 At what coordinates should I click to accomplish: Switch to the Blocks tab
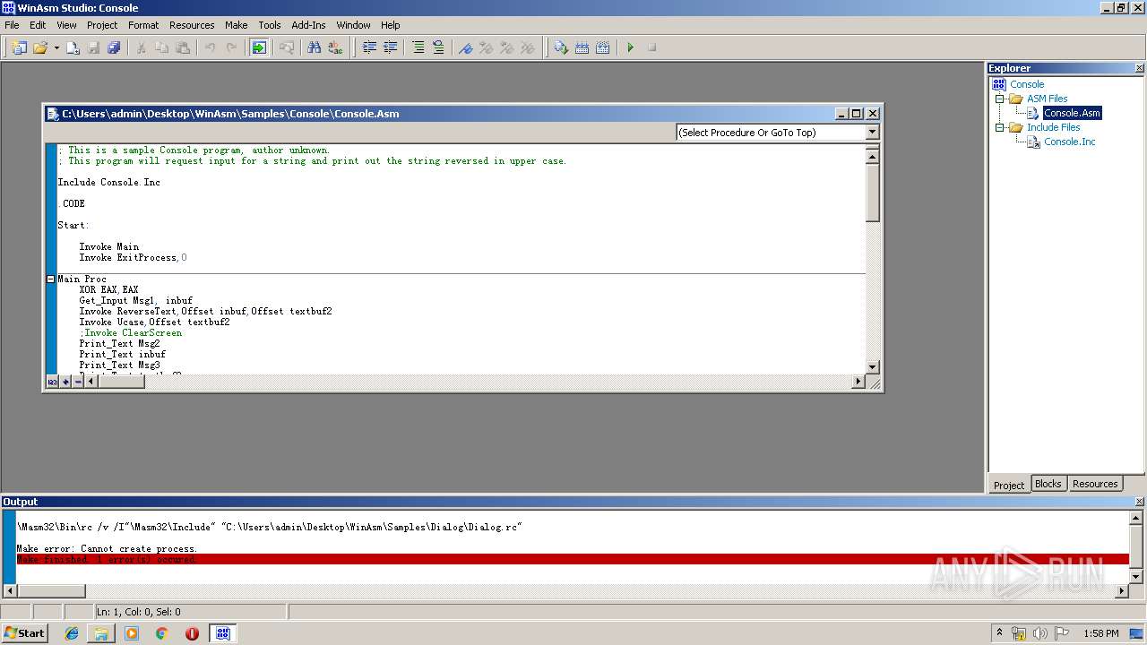[x=1048, y=484]
